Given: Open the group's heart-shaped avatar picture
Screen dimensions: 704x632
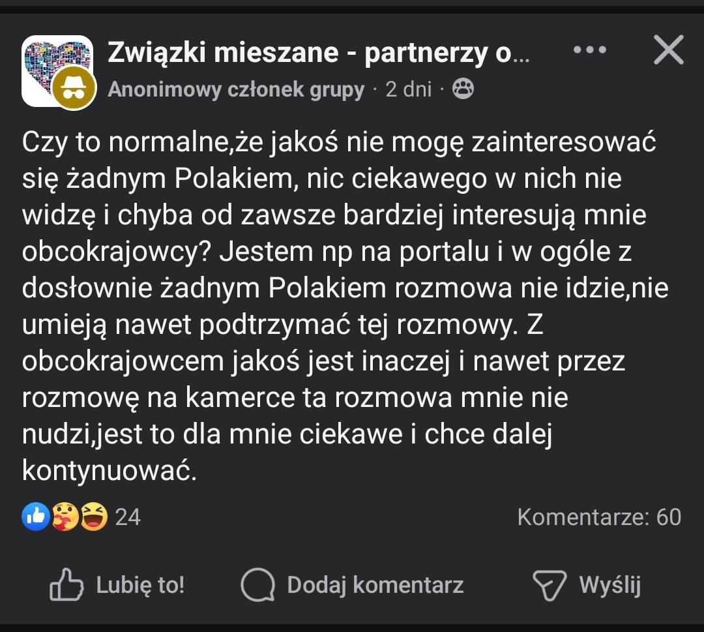Looking at the screenshot, I should click(x=46, y=59).
